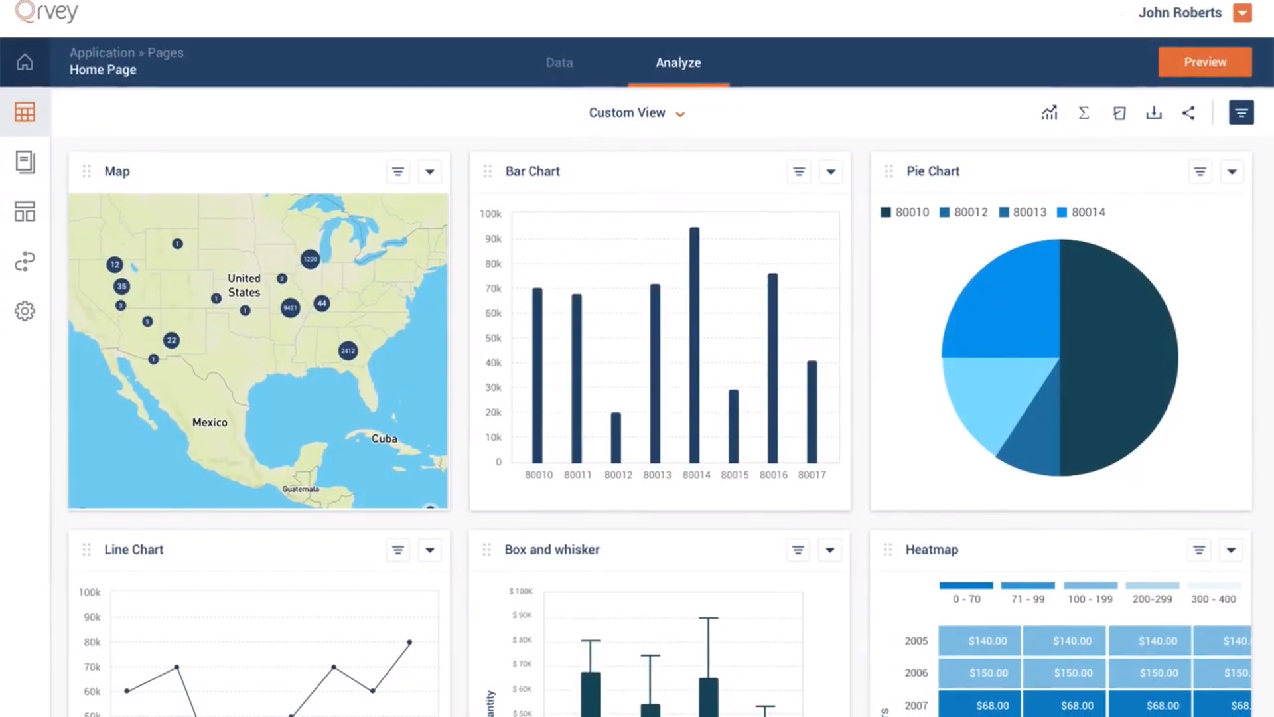Click the orange Preview button
1274x717 pixels.
(x=1205, y=62)
